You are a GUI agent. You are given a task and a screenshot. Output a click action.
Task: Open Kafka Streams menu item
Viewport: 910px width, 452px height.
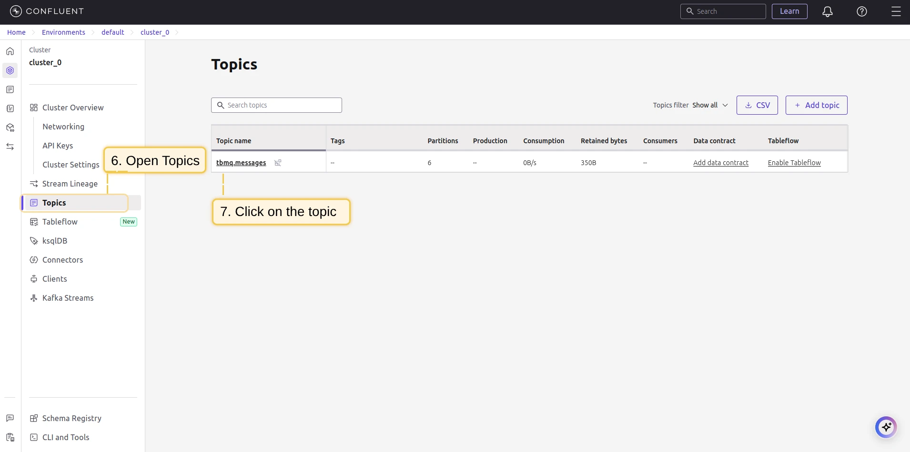(x=68, y=298)
